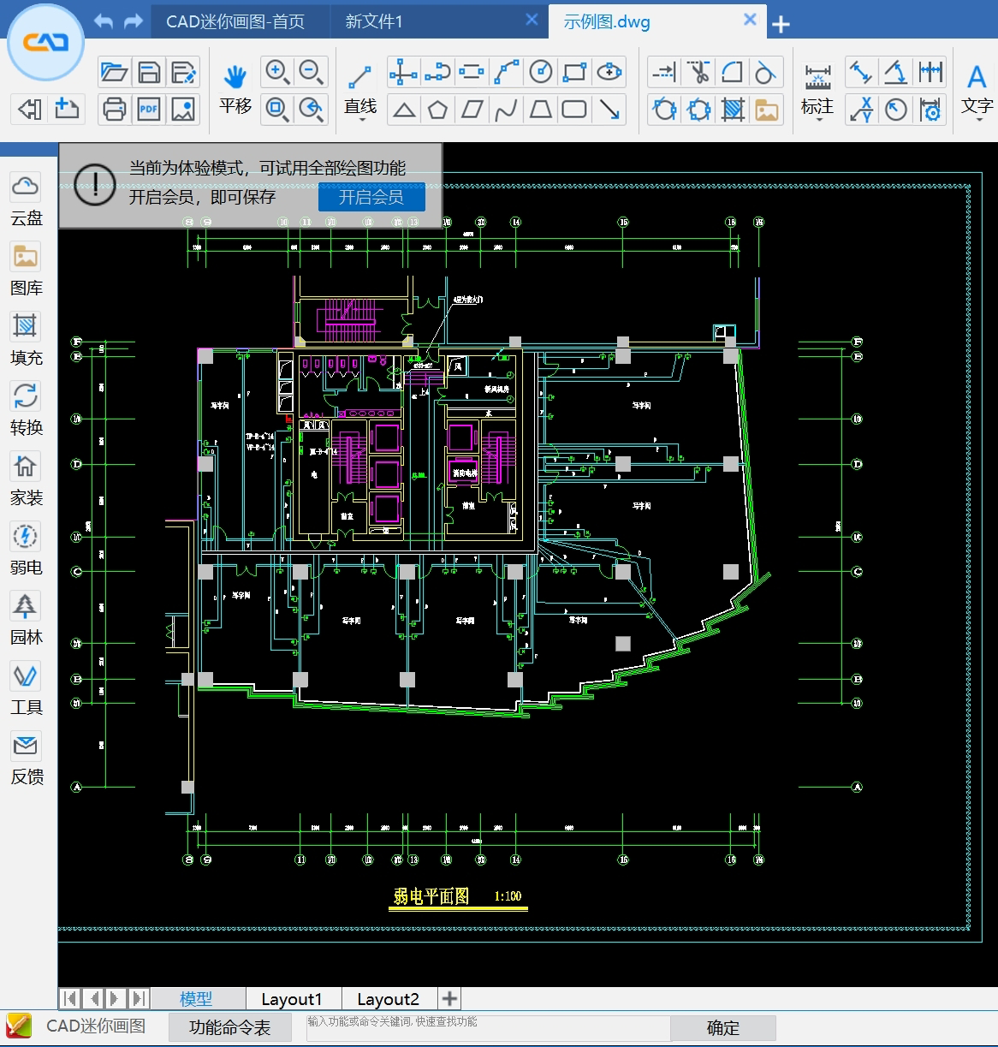
Task: Open the 园林 garden symbol library
Action: tap(25, 616)
